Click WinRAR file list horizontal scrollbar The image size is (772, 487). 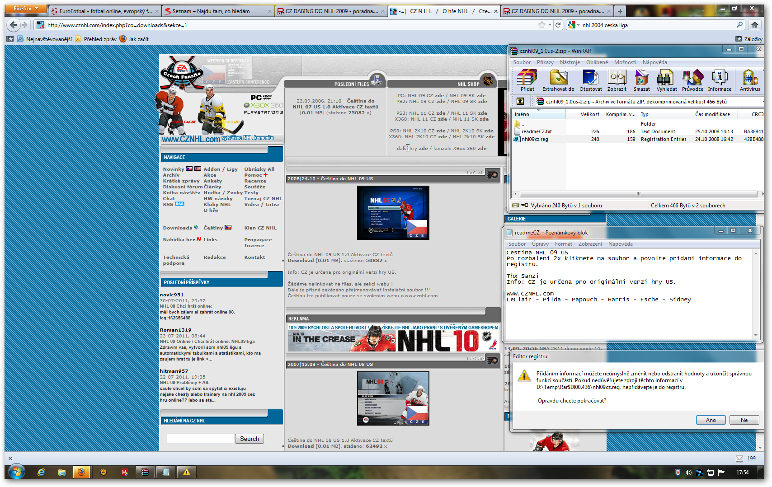tap(638, 194)
